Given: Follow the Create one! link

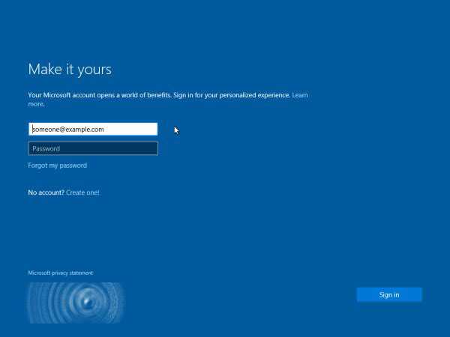Looking at the screenshot, I should pos(82,192).
